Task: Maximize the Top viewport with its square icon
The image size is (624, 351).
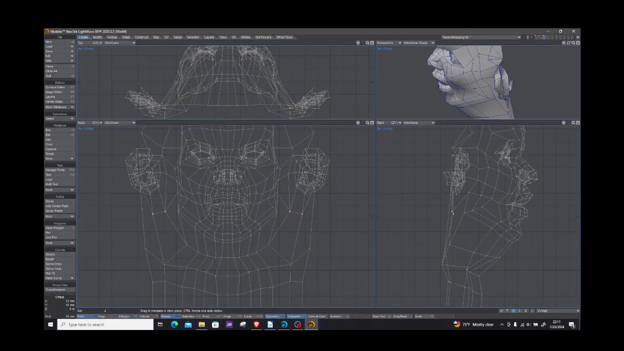Action: coord(372,43)
